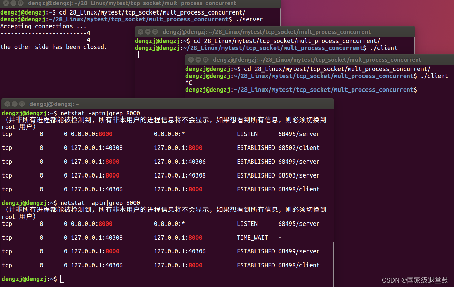
Task: Click ./client command in the ^C terminal
Action: pyautogui.click(x=434, y=76)
